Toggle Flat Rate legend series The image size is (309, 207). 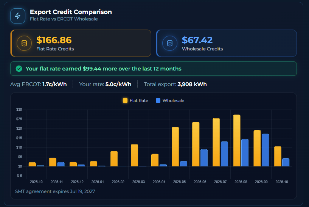click(x=135, y=100)
